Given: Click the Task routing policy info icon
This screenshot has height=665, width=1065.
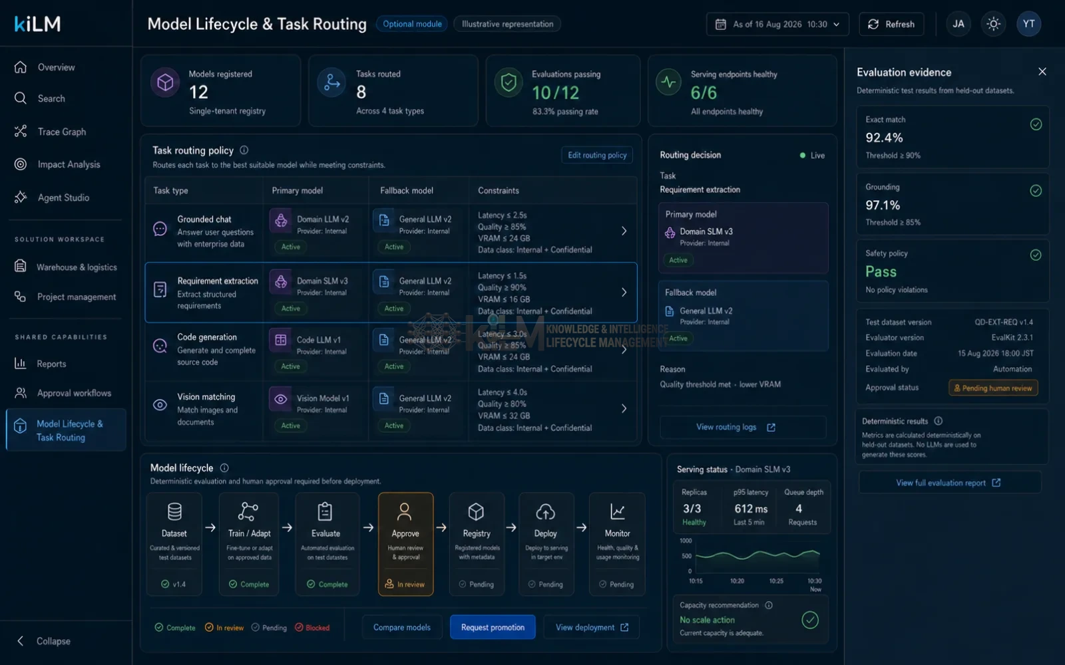Looking at the screenshot, I should click(x=244, y=150).
